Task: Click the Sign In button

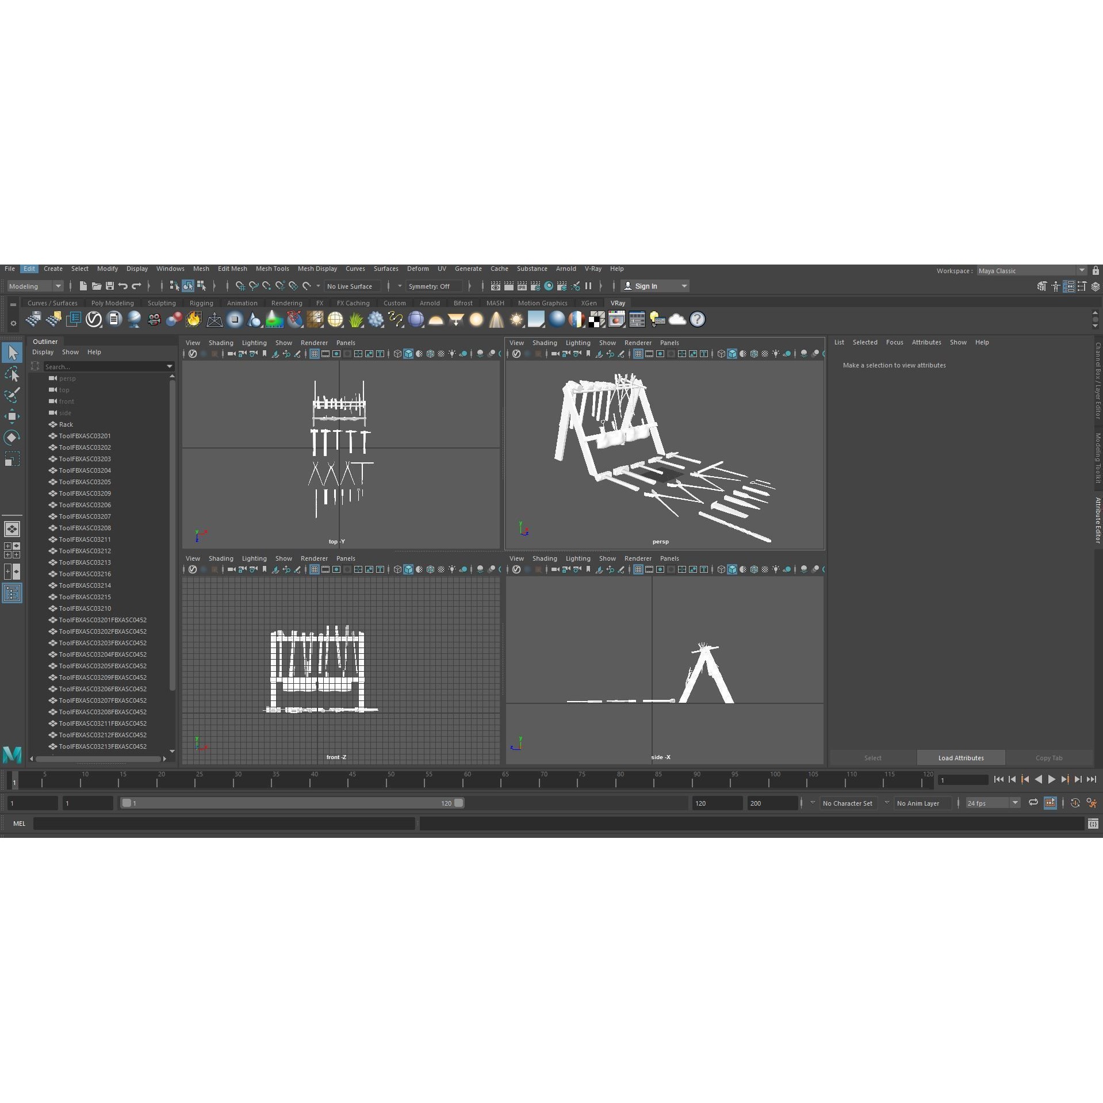Action: 646,286
